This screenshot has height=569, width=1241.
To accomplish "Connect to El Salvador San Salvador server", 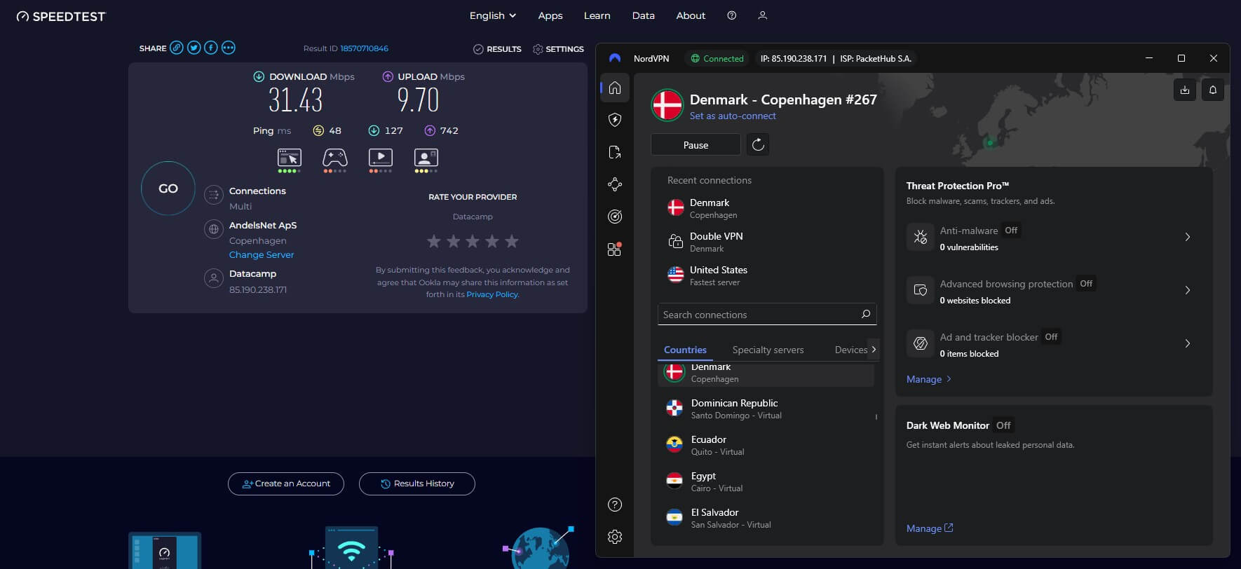I will (x=766, y=518).
